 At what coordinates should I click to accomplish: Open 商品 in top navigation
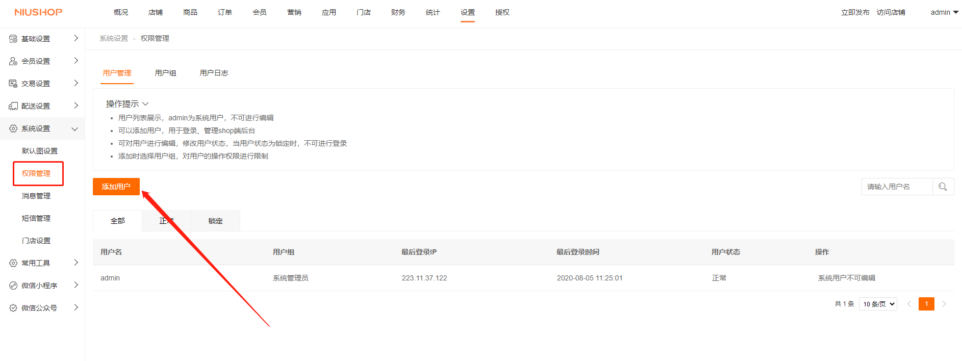(x=190, y=12)
